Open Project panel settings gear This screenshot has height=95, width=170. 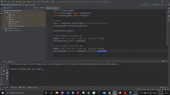[x=41, y=8]
